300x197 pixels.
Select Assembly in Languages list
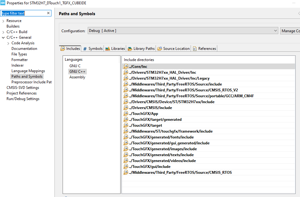point(77,77)
